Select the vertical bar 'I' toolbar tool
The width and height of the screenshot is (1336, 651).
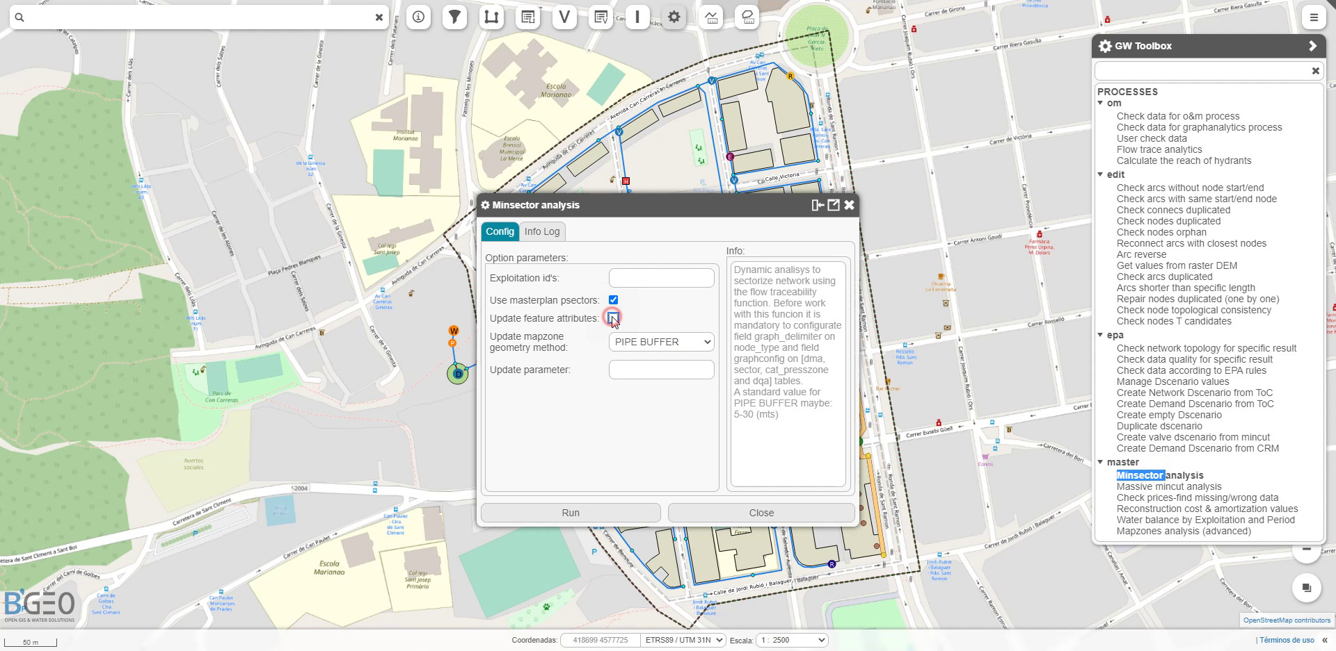[637, 17]
